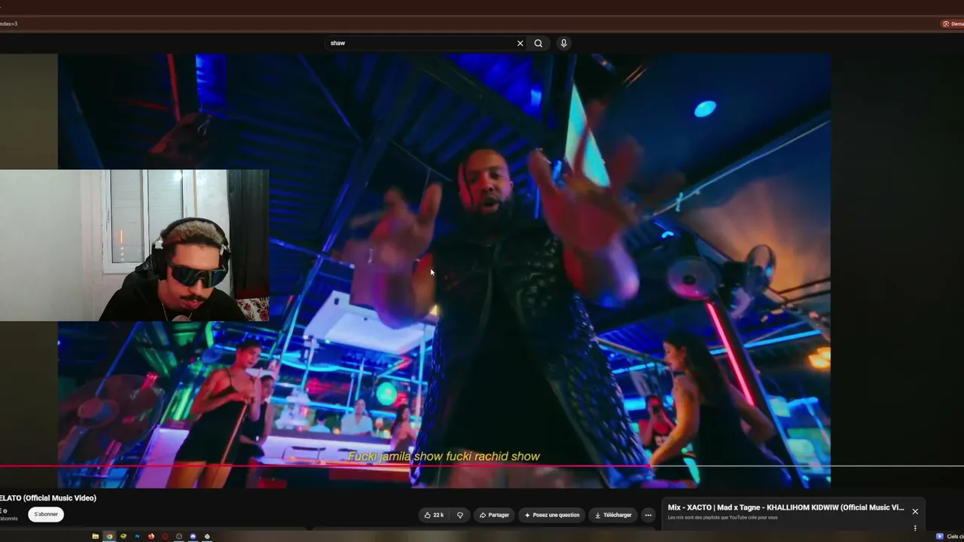
Task: Clear the YouTube search box text
Action: [520, 43]
